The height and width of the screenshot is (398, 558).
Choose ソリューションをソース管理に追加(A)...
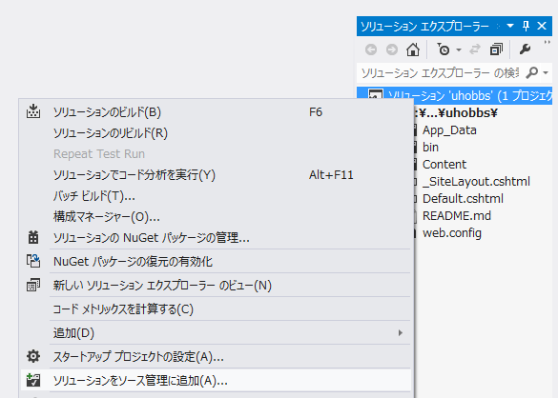click(216, 381)
